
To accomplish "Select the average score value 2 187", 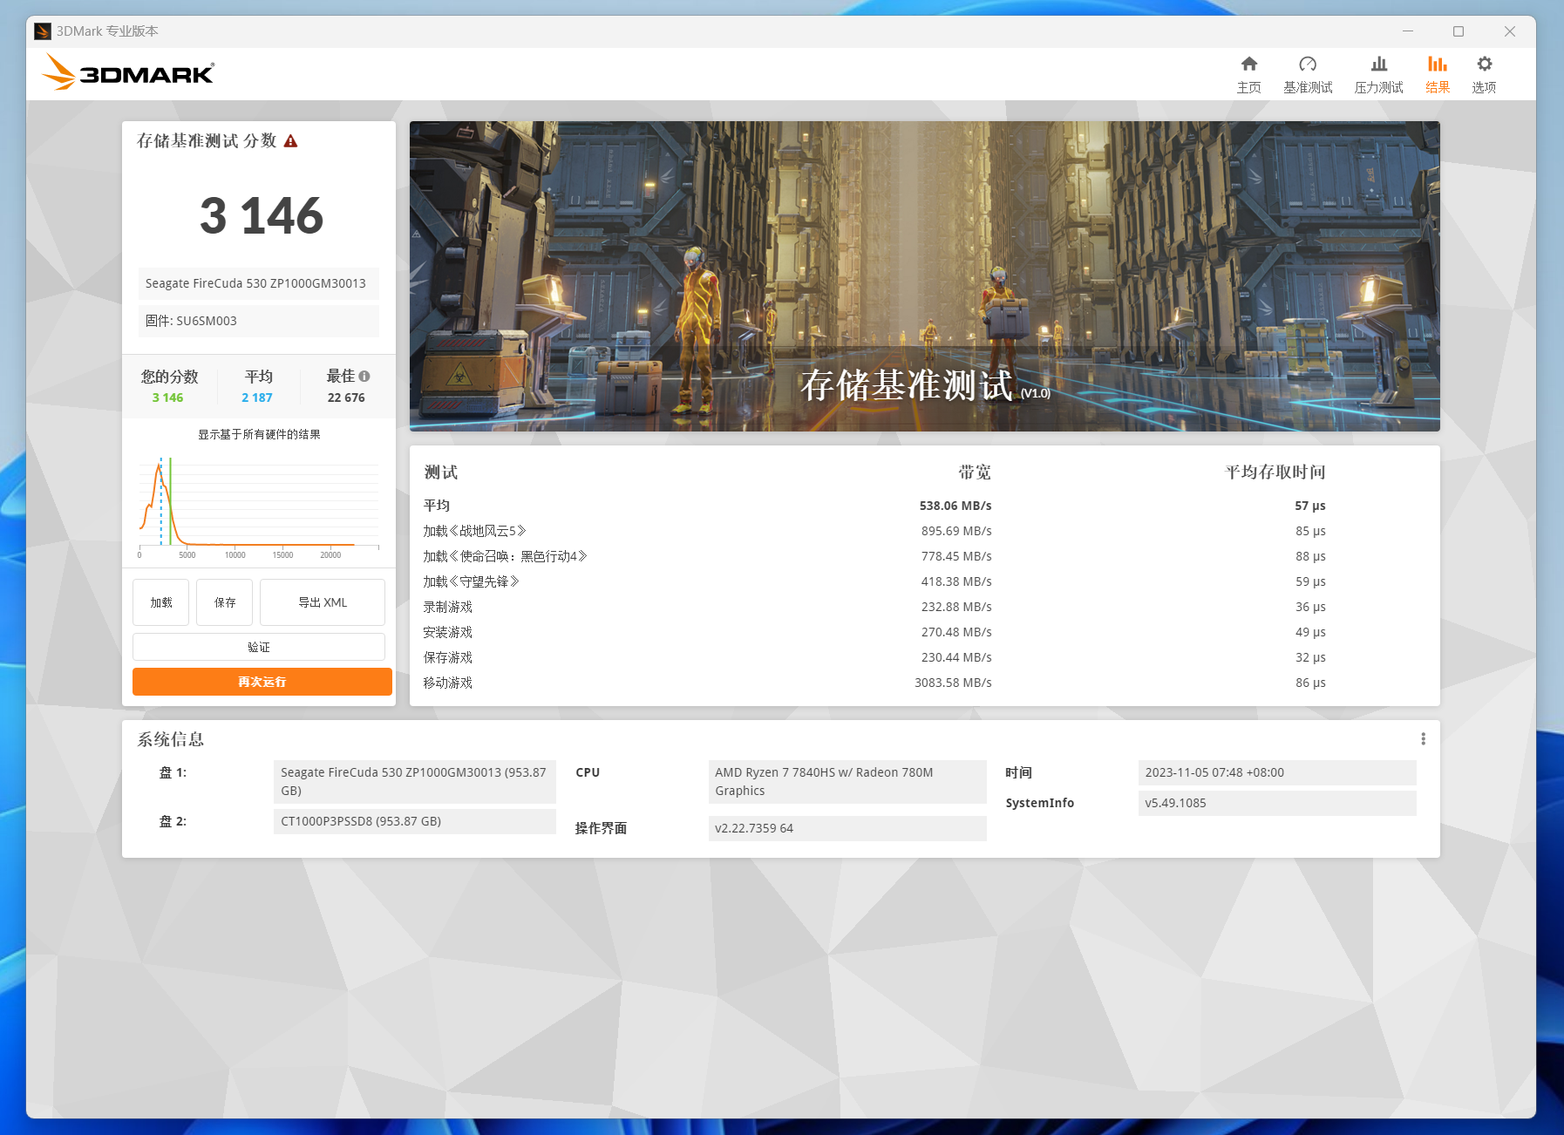I will [x=257, y=398].
